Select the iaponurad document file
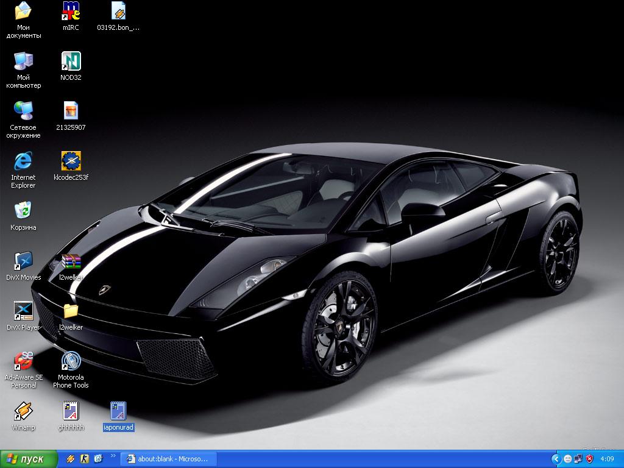 click(118, 411)
